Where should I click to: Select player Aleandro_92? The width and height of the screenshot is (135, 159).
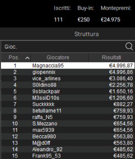(x=68, y=149)
